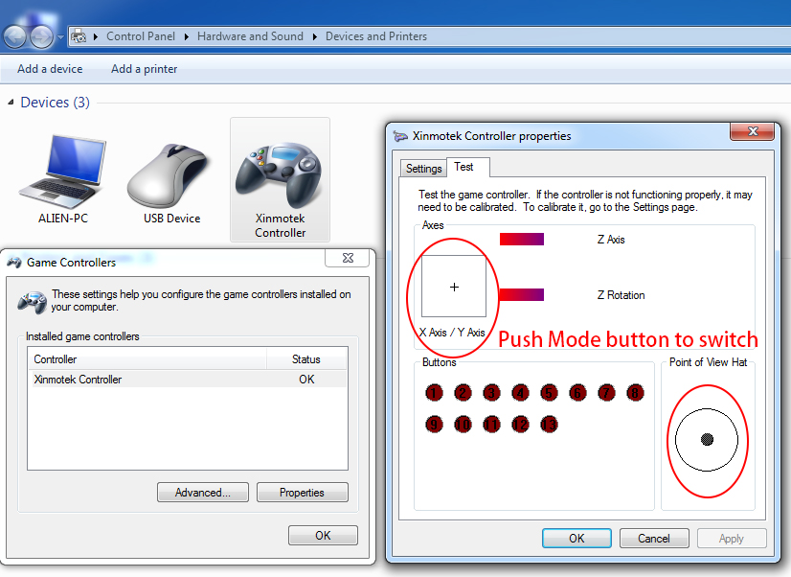Click button indicator 11
The image size is (791, 577).
[x=491, y=424]
